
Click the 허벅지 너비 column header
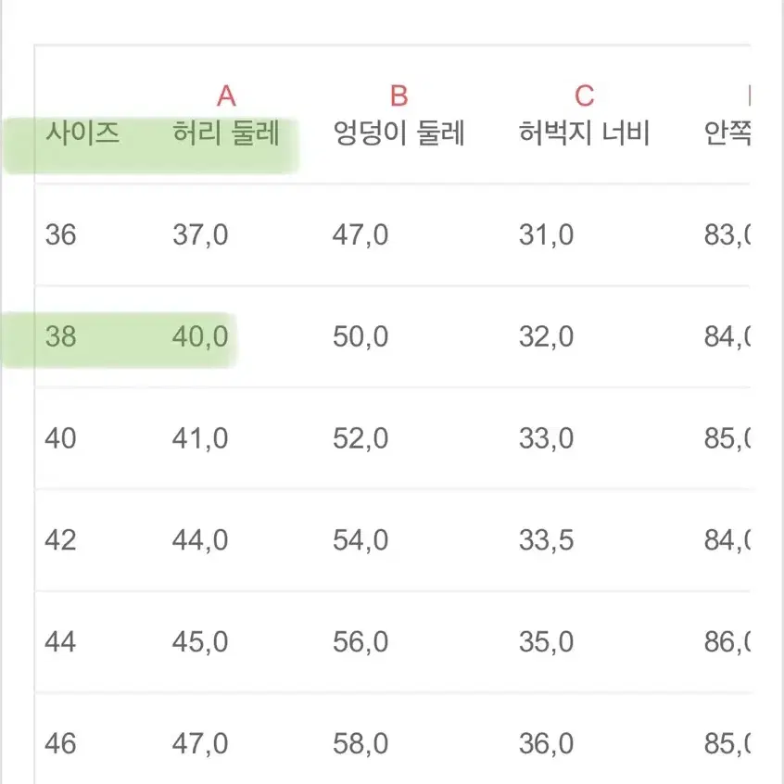pyautogui.click(x=584, y=133)
